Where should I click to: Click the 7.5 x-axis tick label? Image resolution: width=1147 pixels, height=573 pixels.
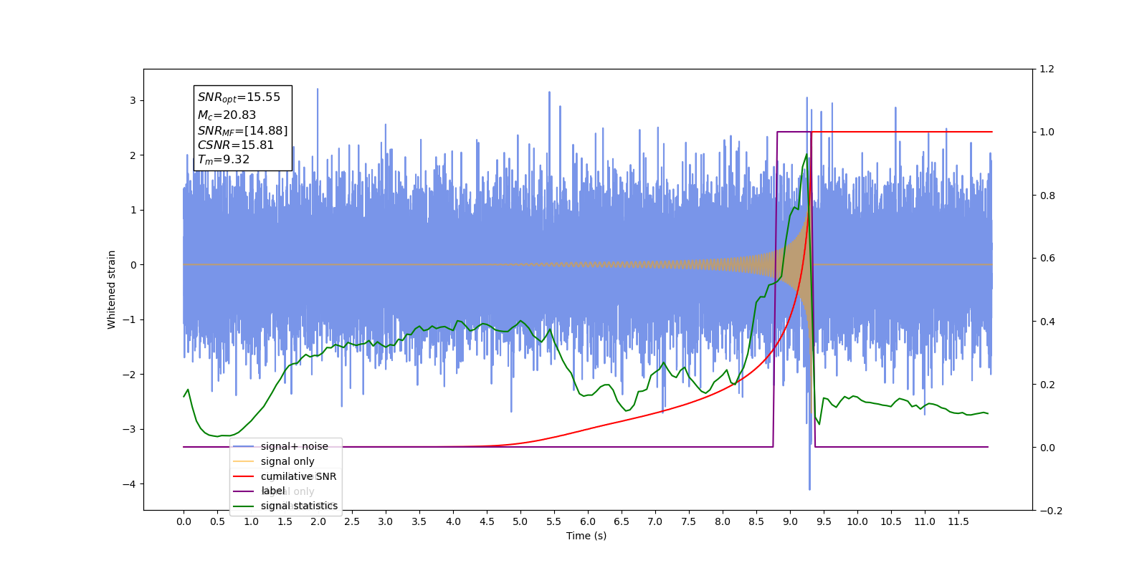(x=689, y=521)
